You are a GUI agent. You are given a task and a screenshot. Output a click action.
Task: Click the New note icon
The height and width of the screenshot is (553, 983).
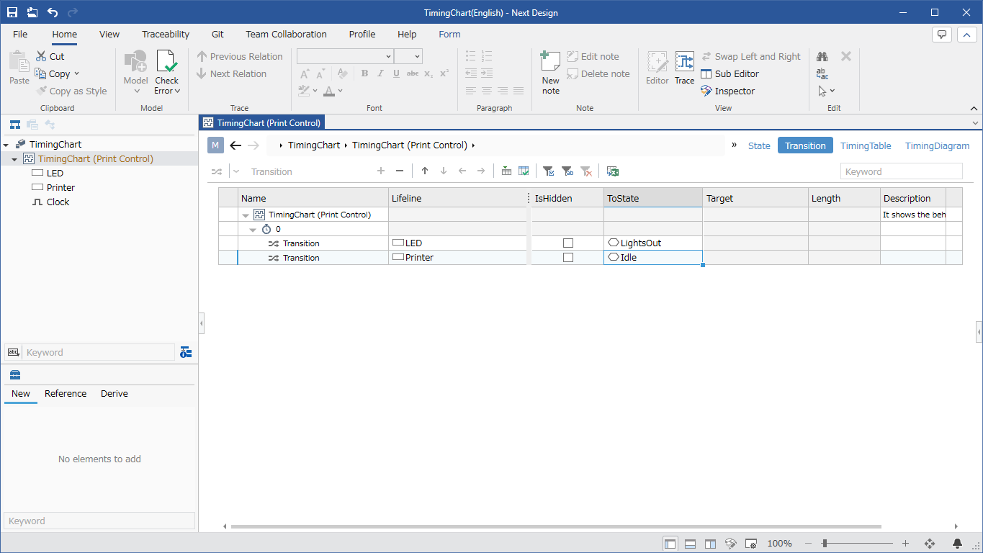point(550,62)
